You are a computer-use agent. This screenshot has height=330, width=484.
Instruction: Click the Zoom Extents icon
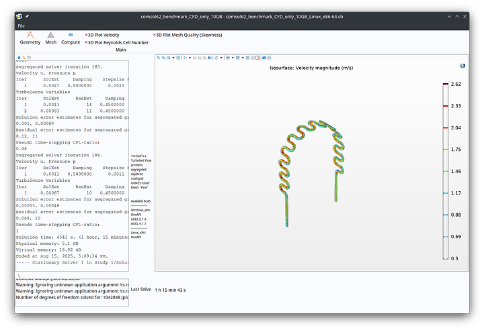pos(178,58)
